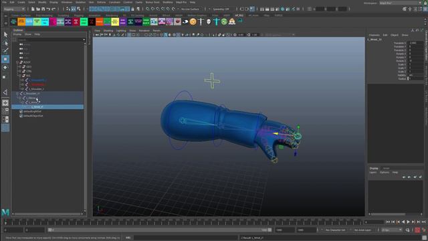Expand or collapse the ROOT node

tap(17, 62)
